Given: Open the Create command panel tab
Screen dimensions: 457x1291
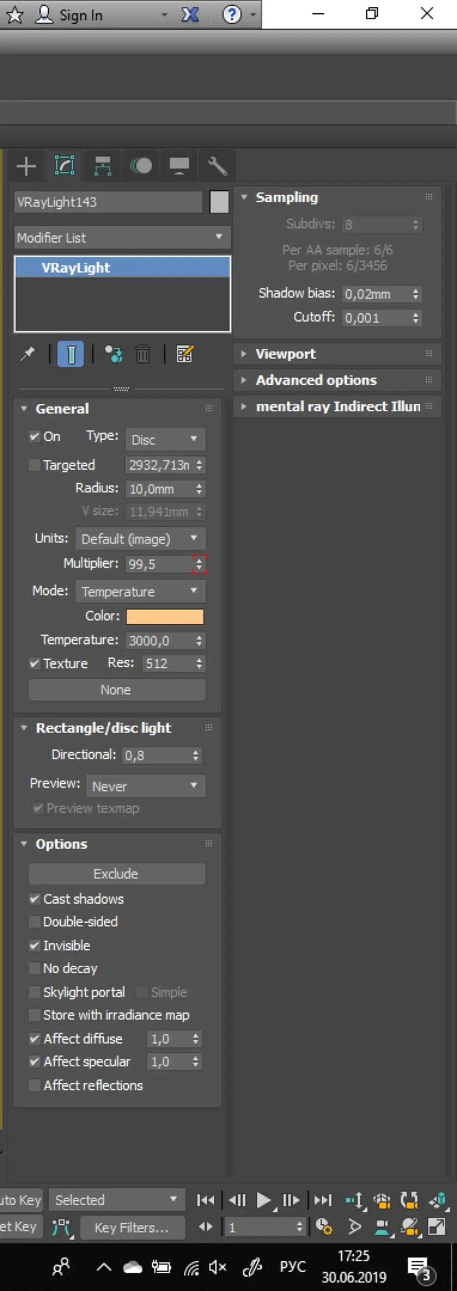Looking at the screenshot, I should tap(26, 165).
